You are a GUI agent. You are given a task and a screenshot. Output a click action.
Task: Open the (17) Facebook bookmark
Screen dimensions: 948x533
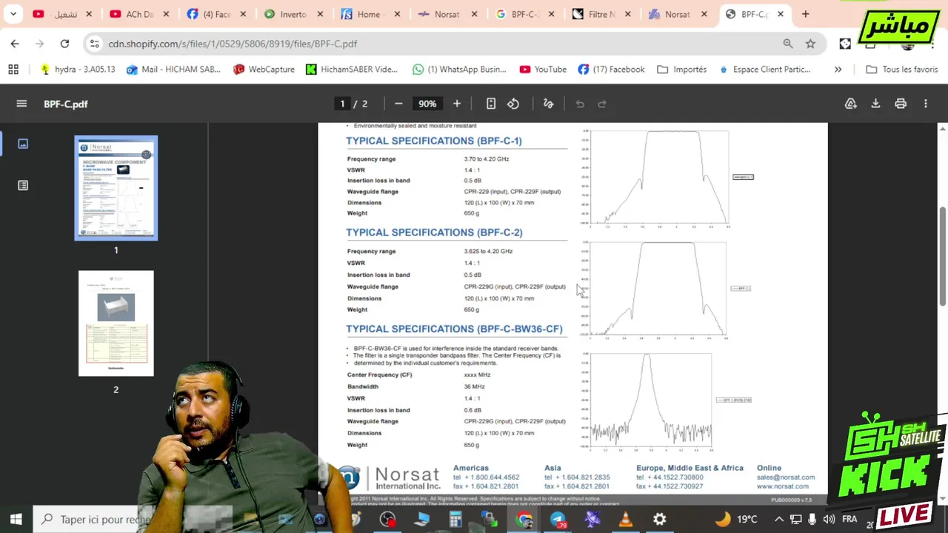611,70
